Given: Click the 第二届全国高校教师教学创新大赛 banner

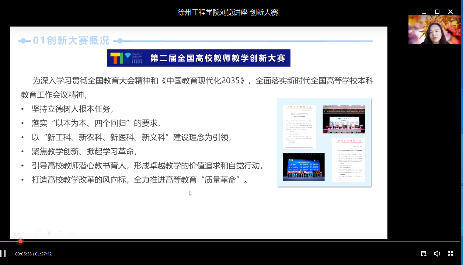Looking at the screenshot, I should click(198, 58).
